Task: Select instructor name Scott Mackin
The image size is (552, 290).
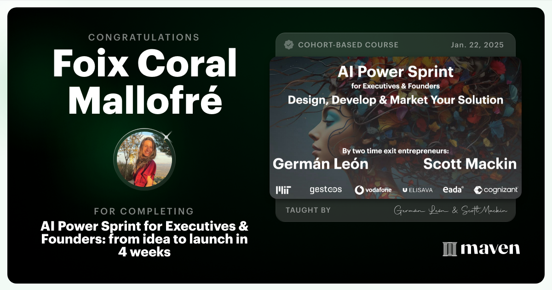Action: click(x=470, y=163)
